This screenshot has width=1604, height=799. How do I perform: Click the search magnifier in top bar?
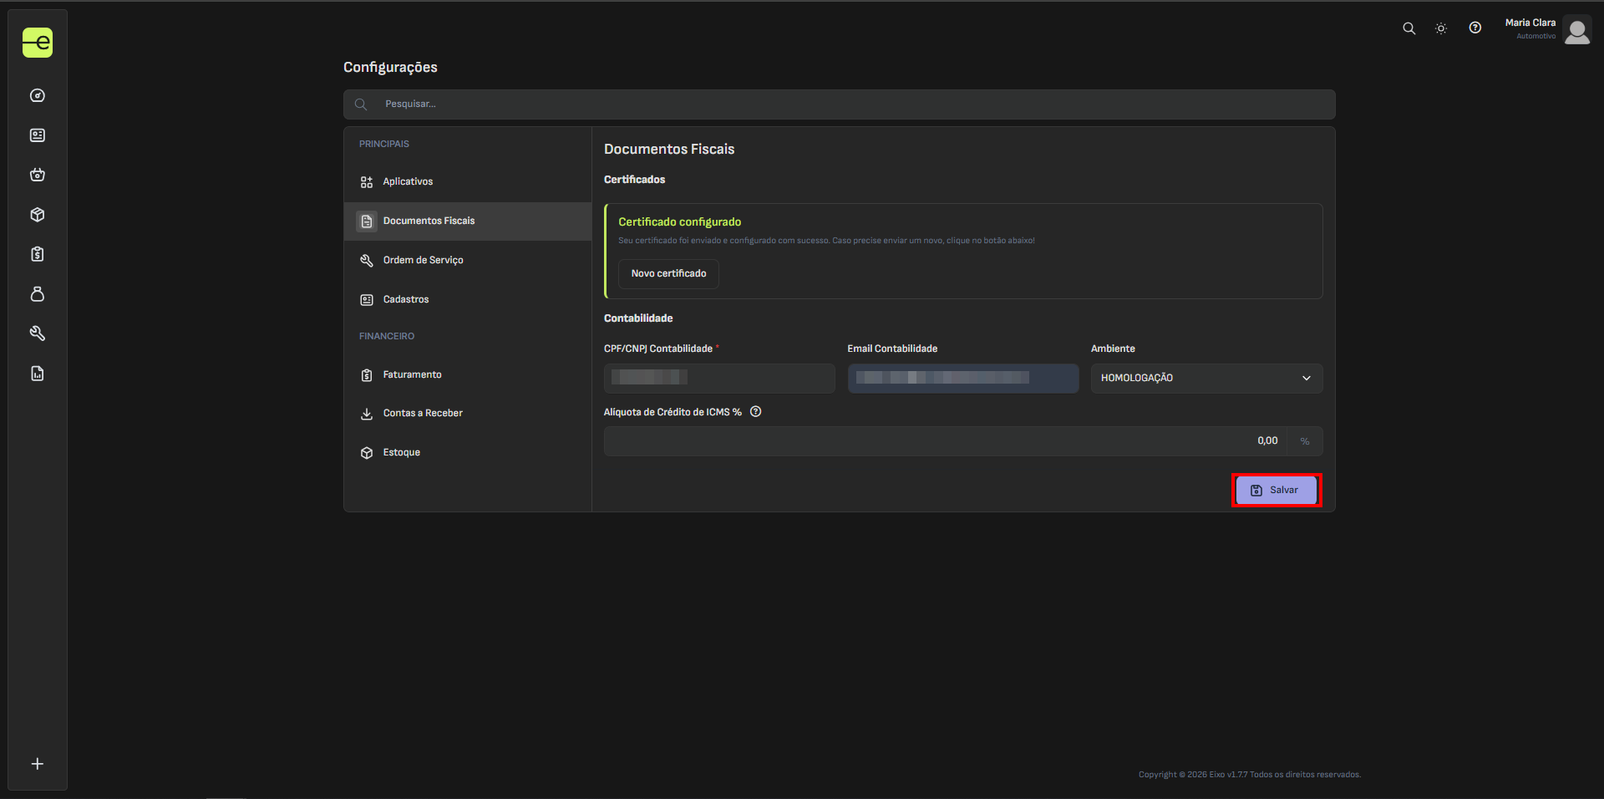tap(1409, 28)
